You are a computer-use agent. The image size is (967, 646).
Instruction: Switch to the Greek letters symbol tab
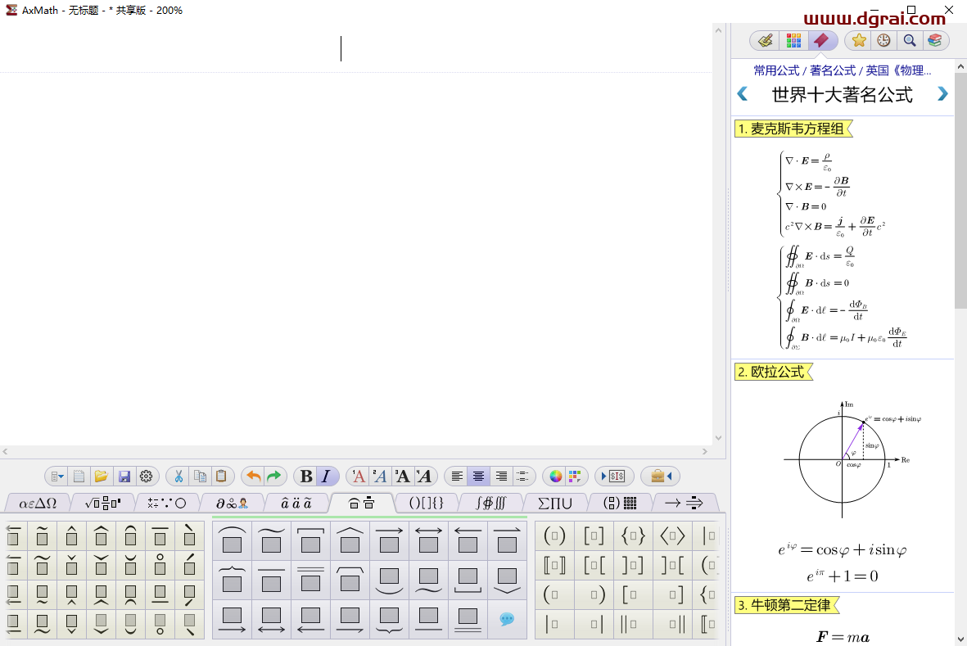coord(38,503)
